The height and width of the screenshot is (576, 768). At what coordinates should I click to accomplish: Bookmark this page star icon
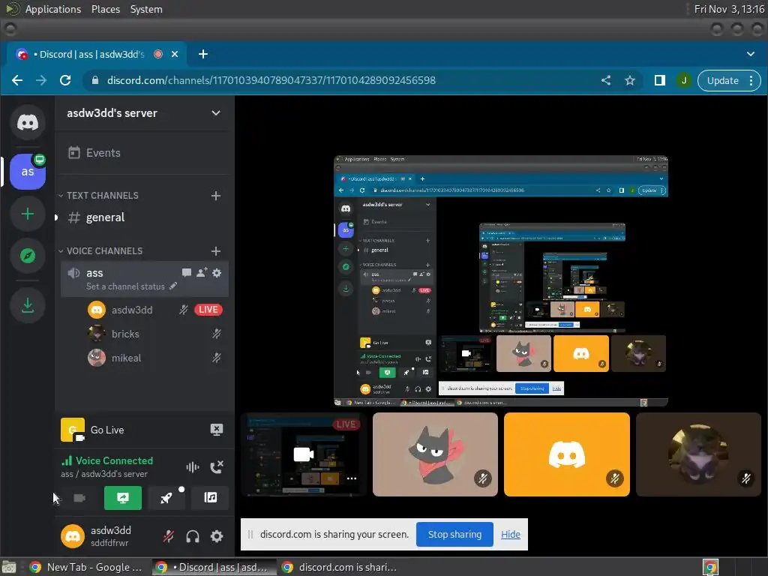point(630,80)
